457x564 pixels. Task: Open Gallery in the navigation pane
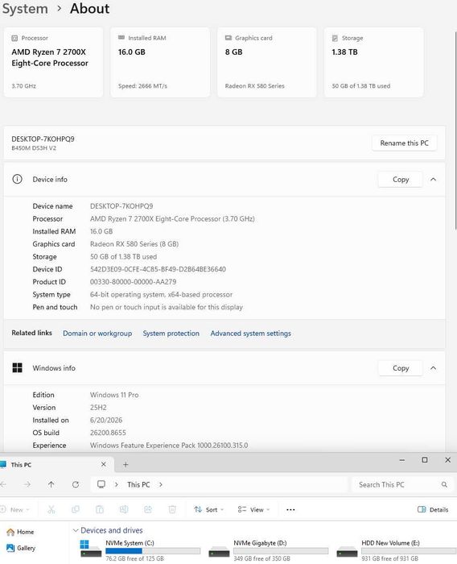tap(21, 548)
